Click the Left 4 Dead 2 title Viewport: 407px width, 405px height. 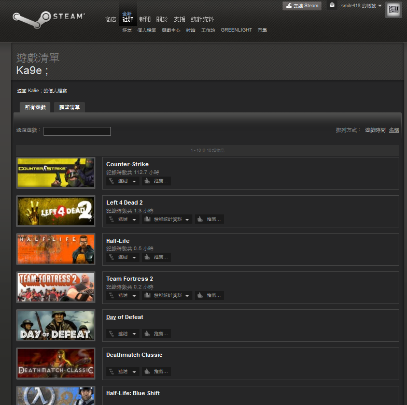coord(124,203)
